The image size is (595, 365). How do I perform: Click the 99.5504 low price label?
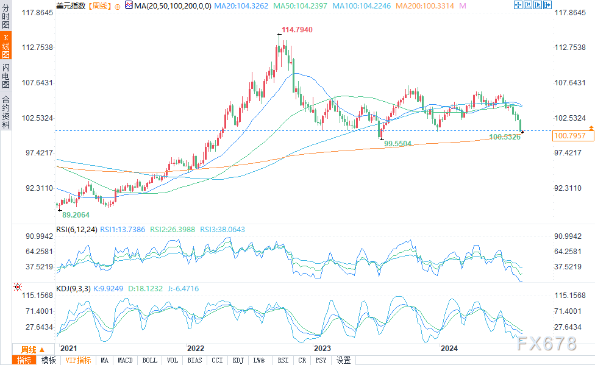[x=397, y=143]
